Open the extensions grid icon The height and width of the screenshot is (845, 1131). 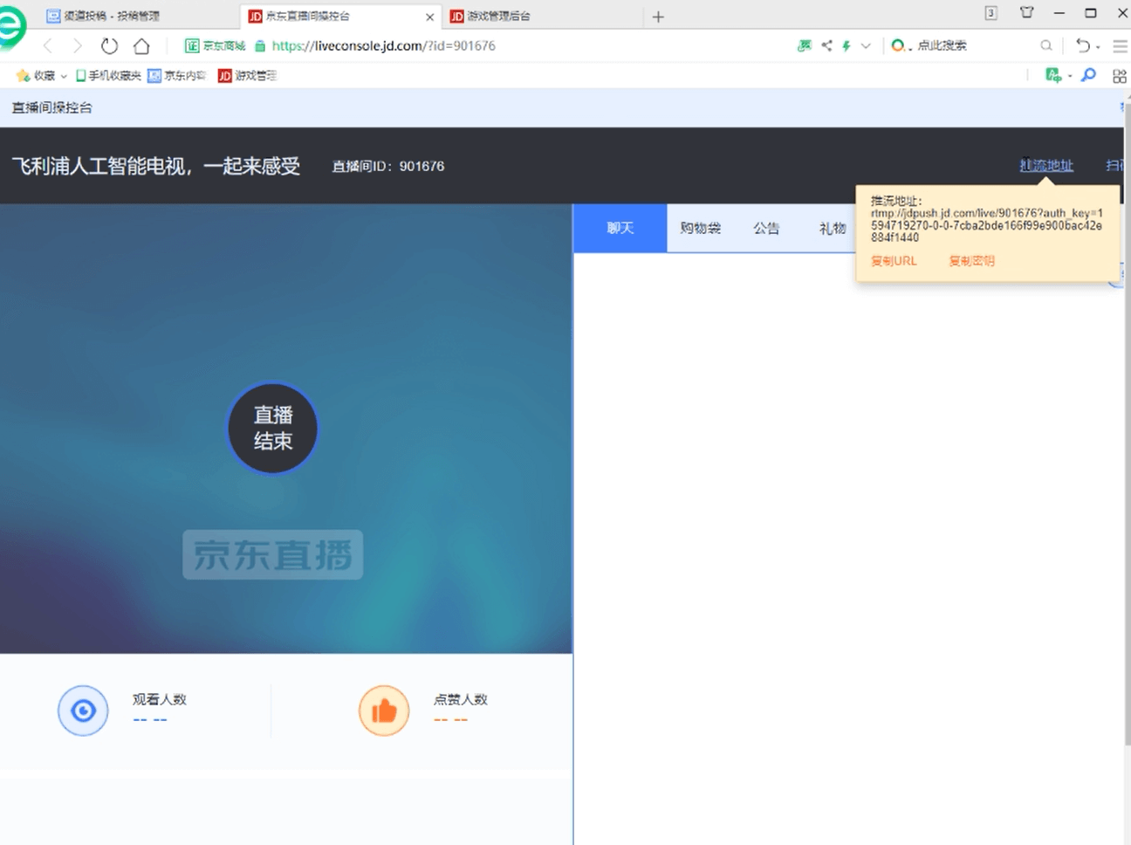point(1120,76)
